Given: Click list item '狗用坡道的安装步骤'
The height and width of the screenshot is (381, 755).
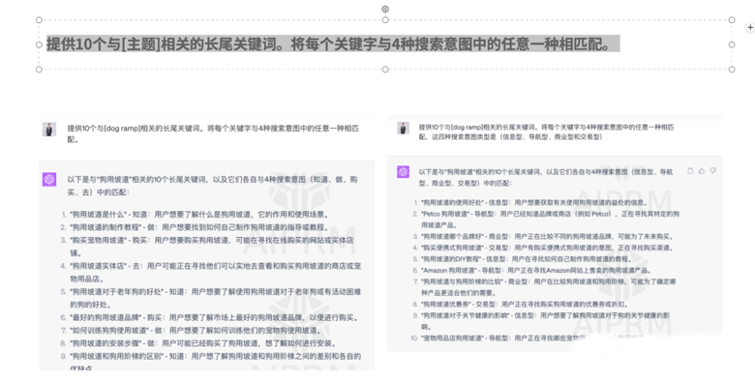Looking at the screenshot, I should (x=202, y=343).
